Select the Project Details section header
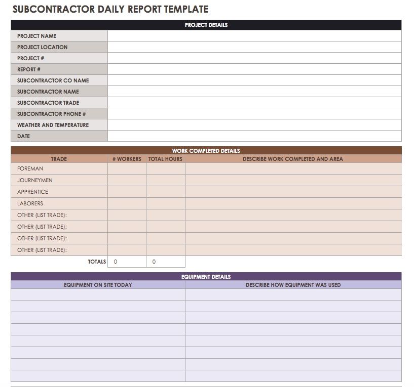The image size is (414, 387). [206, 25]
